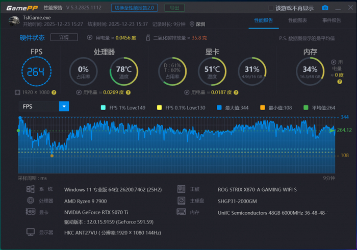Switch to the 事件报告 tab
This screenshot has height=250, width=357.
pyautogui.click(x=331, y=20)
